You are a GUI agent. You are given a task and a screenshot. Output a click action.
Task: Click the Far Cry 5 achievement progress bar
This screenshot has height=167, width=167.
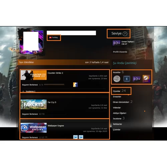[56, 114]
